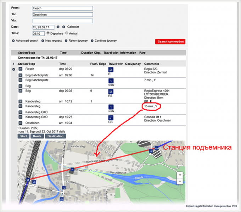Open the Calendar link
The width and height of the screenshot is (241, 212).
[x=73, y=27]
